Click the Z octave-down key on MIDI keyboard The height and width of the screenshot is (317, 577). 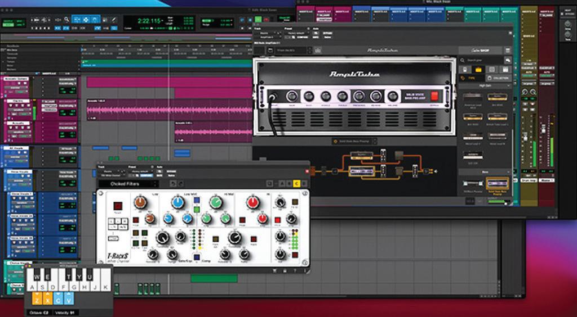[37, 298]
